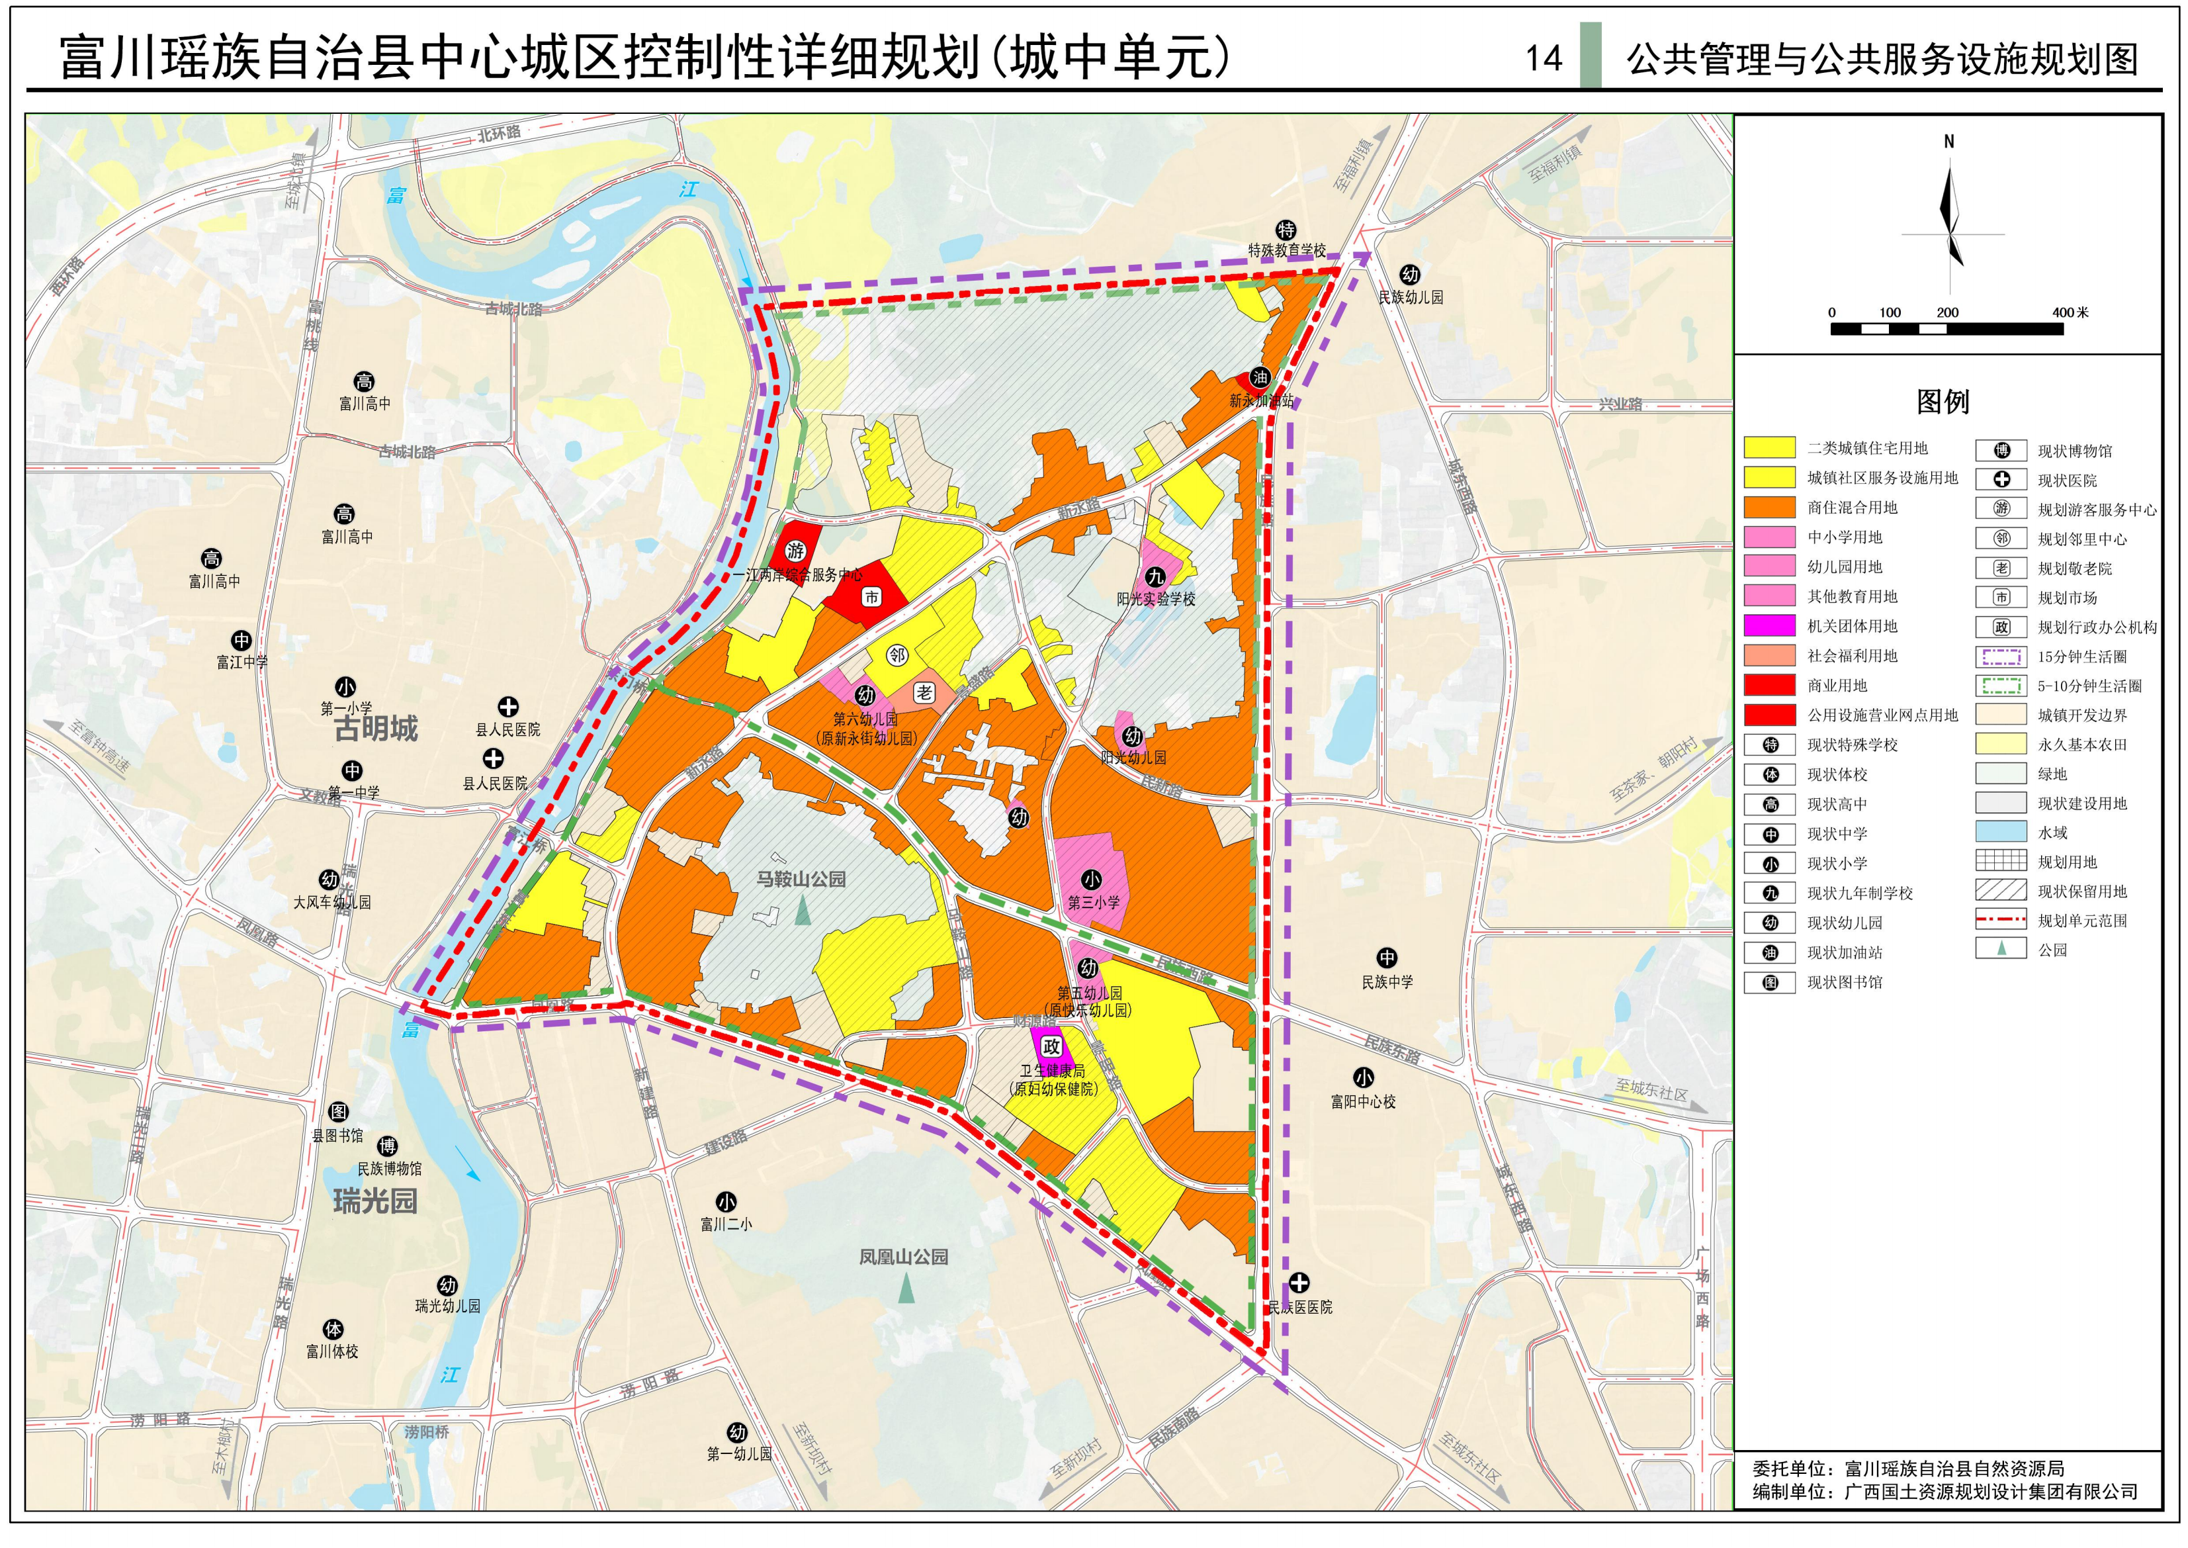Viewport: 2188px width, 1548px height.
Task: Click the 市 planned market icon on the map
Action: point(871,597)
